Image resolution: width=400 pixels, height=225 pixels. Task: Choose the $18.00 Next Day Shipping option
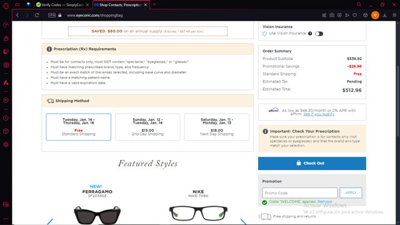pos(217,127)
